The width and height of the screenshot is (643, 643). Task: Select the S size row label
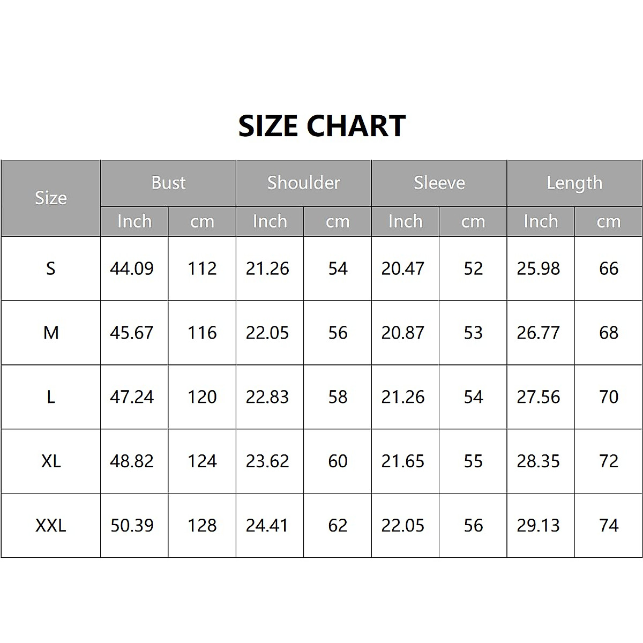51,268
